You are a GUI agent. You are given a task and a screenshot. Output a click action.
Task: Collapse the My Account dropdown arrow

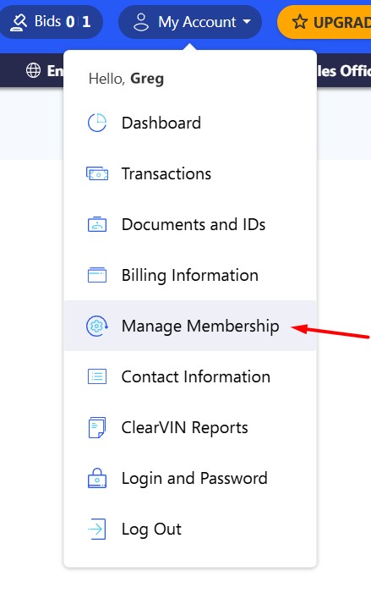coord(247,21)
